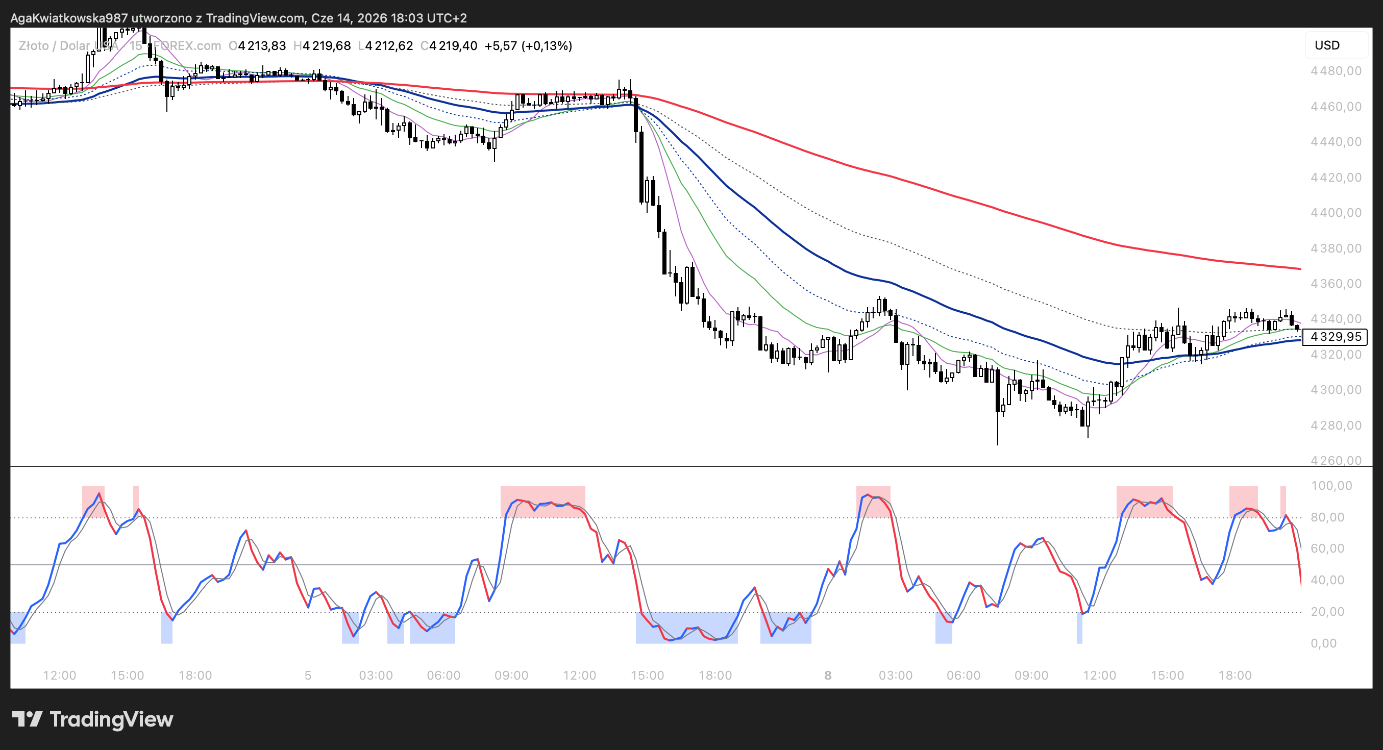Click the bold date label 8 on time axis
1383x750 pixels.
click(x=828, y=676)
